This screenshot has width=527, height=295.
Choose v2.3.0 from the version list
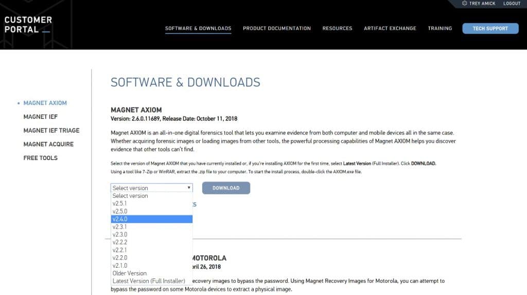152,234
